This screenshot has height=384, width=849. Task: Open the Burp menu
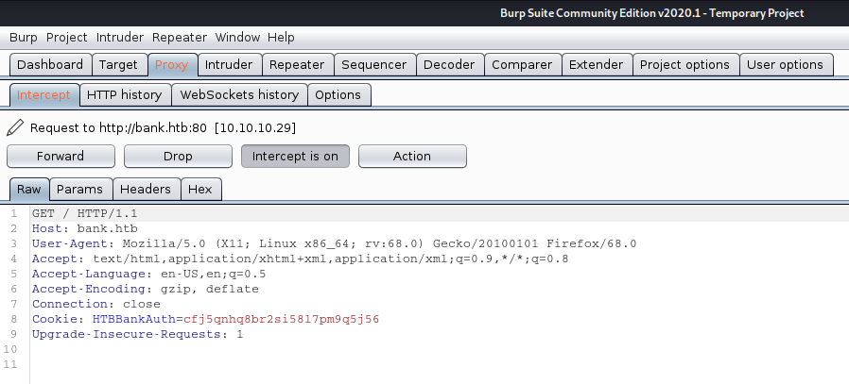[x=24, y=37]
